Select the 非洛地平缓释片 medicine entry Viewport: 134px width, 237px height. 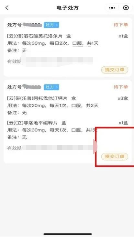pyautogui.click(x=37, y=123)
